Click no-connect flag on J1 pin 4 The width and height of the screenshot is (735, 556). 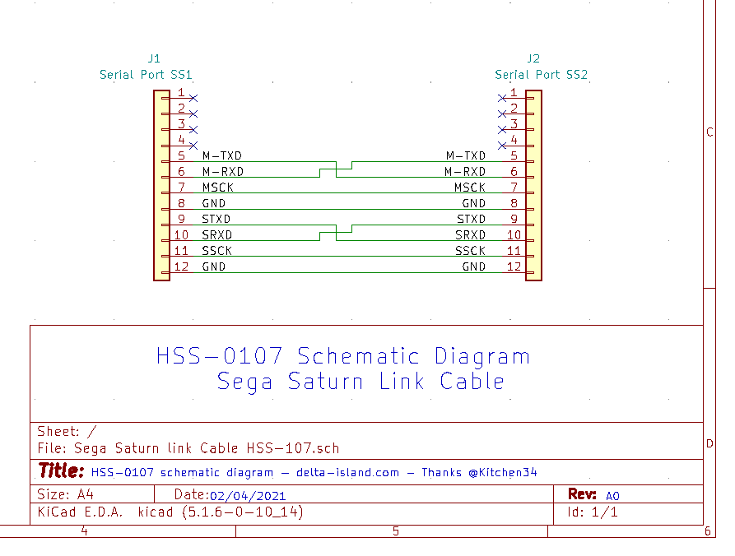(x=193, y=146)
